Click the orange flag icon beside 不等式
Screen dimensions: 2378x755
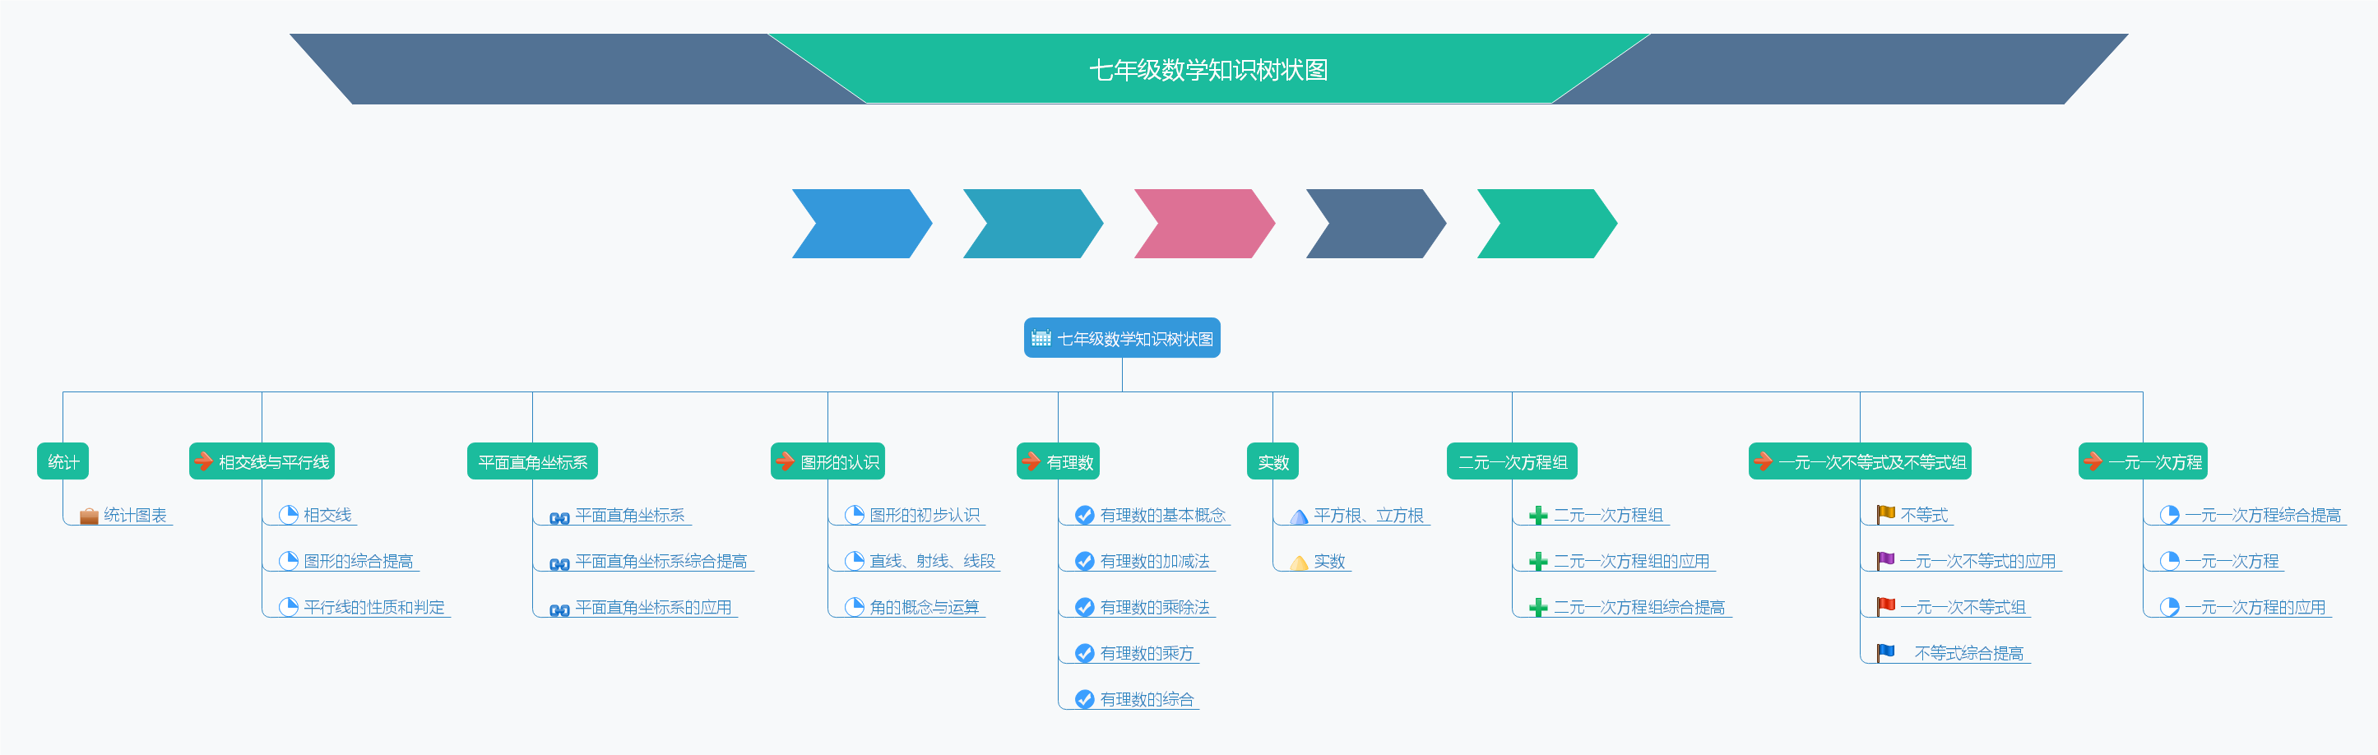click(x=1886, y=514)
